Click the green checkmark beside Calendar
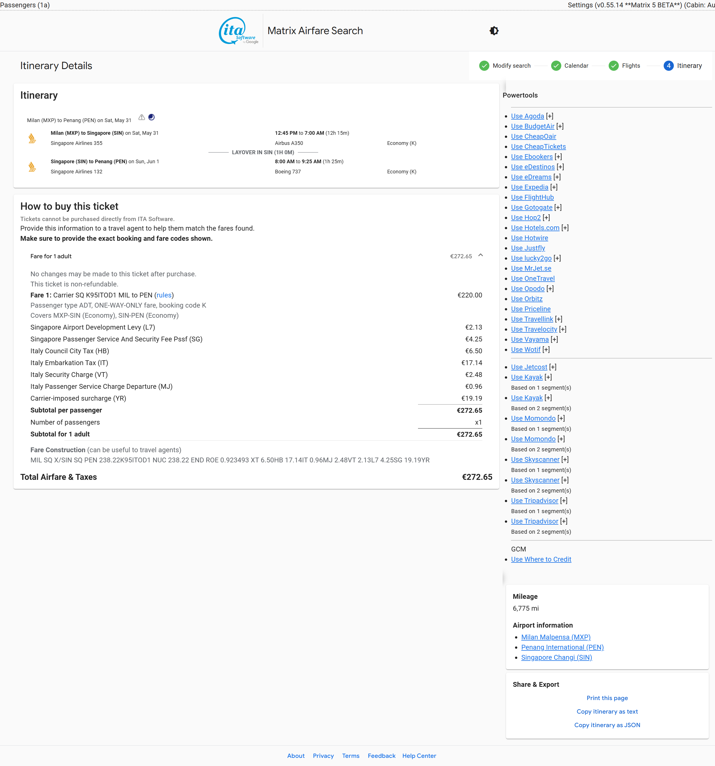 tap(555, 66)
